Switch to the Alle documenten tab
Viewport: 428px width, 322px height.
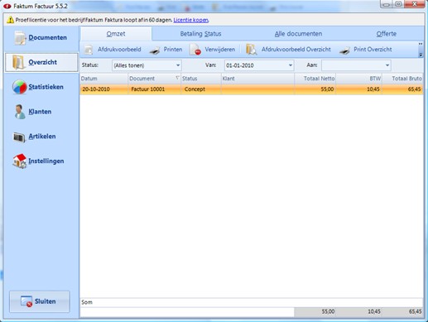tap(298, 34)
